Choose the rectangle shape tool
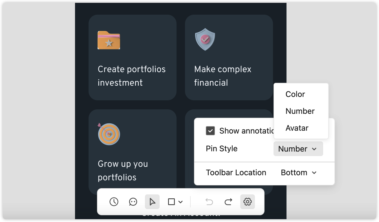The image size is (379, 222). 171,202
